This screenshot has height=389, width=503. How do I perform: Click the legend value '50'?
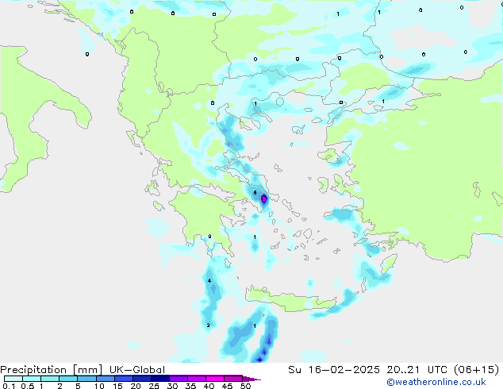pos(245,386)
